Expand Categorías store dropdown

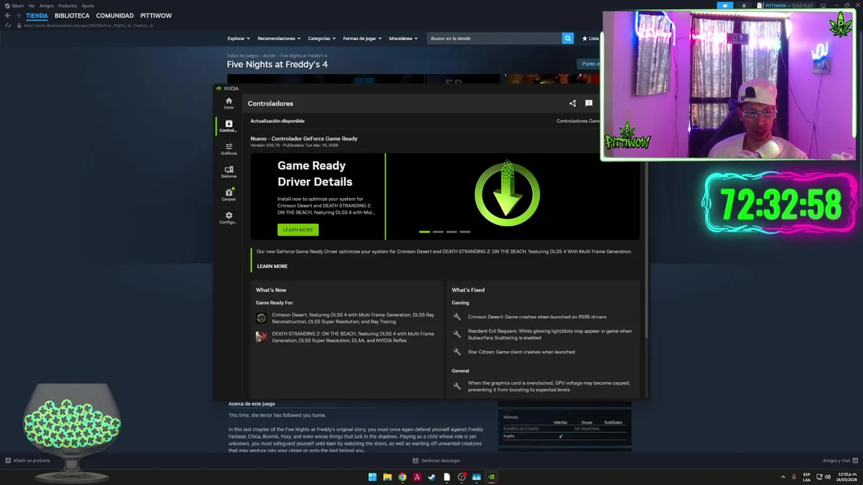click(322, 38)
